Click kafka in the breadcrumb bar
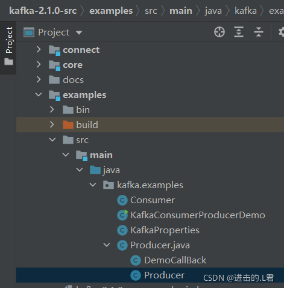Screen dimensions: 284x288 (x=245, y=11)
